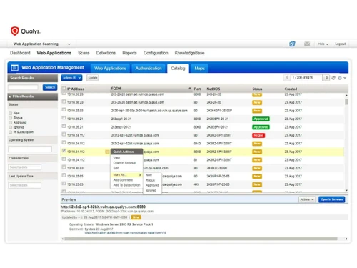Screen dimensions: 357x268
Task: Open the list settings gear icon
Action: point(340,78)
